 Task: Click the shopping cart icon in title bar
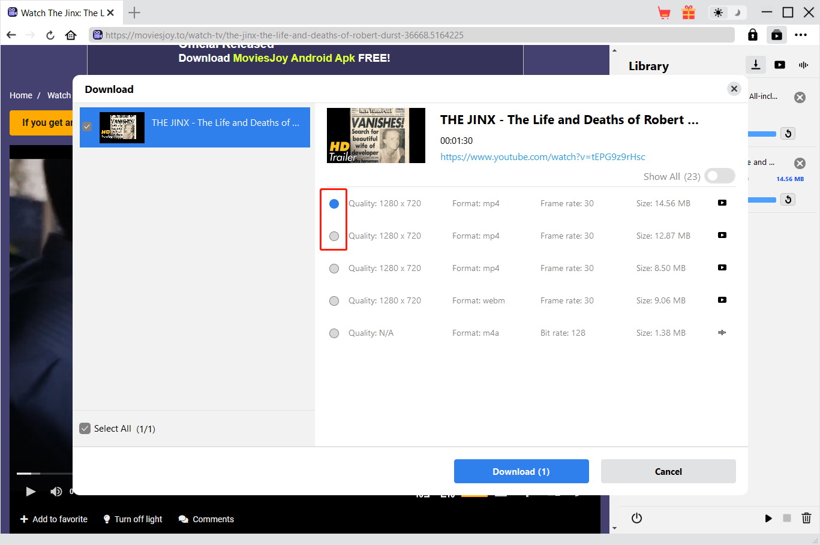[664, 13]
